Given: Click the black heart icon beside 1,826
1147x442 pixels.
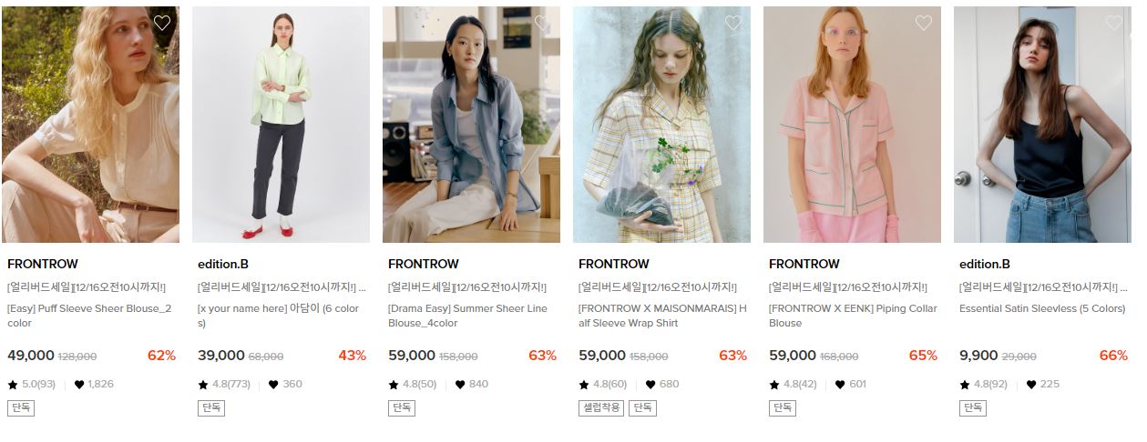Looking at the screenshot, I should click(79, 385).
